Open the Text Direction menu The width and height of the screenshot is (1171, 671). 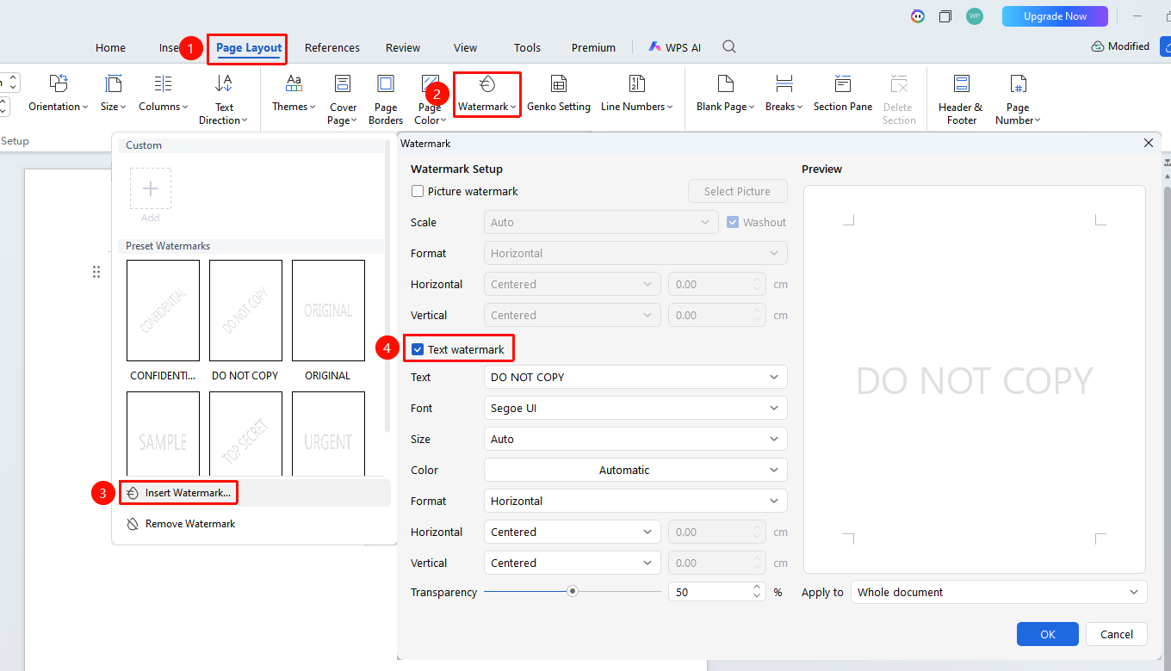click(x=224, y=99)
